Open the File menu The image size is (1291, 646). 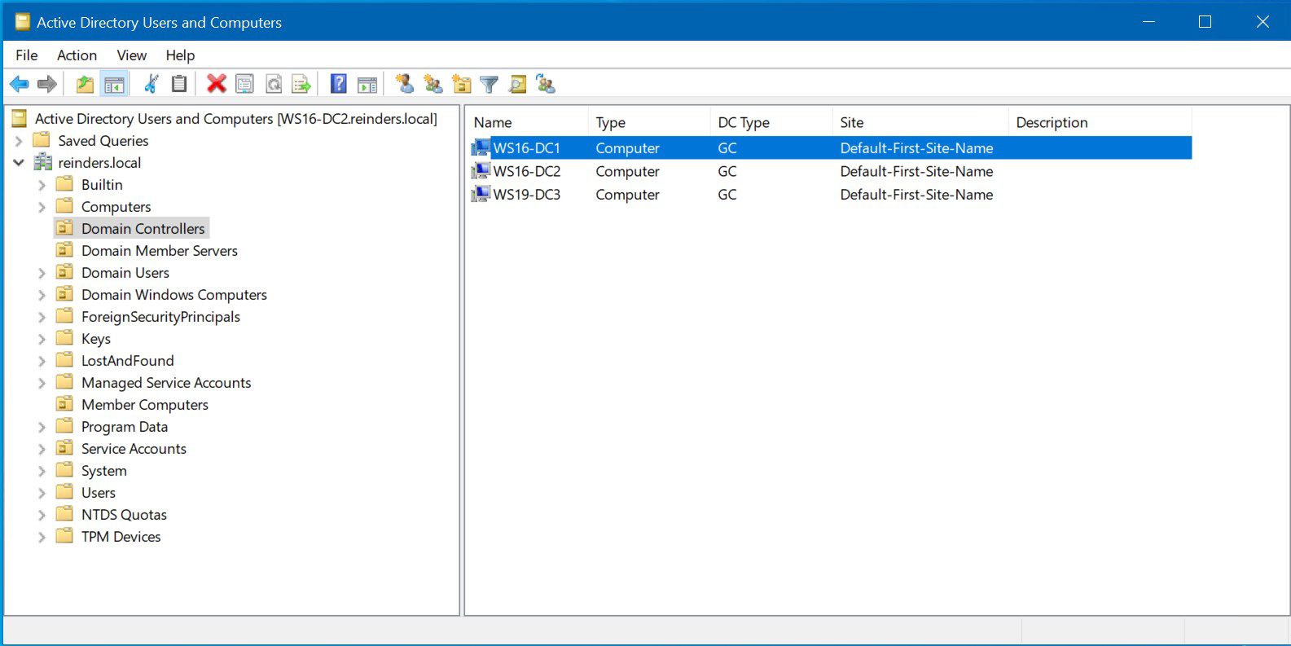pos(27,55)
